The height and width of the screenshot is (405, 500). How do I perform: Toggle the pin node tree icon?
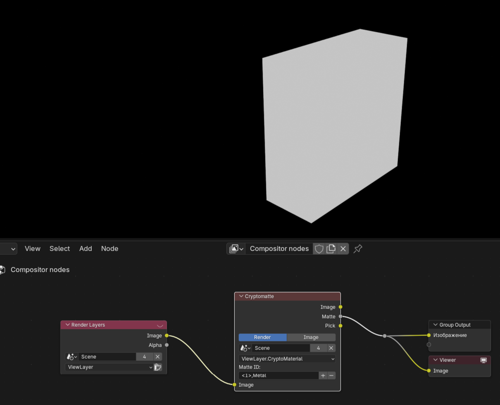[x=358, y=249]
